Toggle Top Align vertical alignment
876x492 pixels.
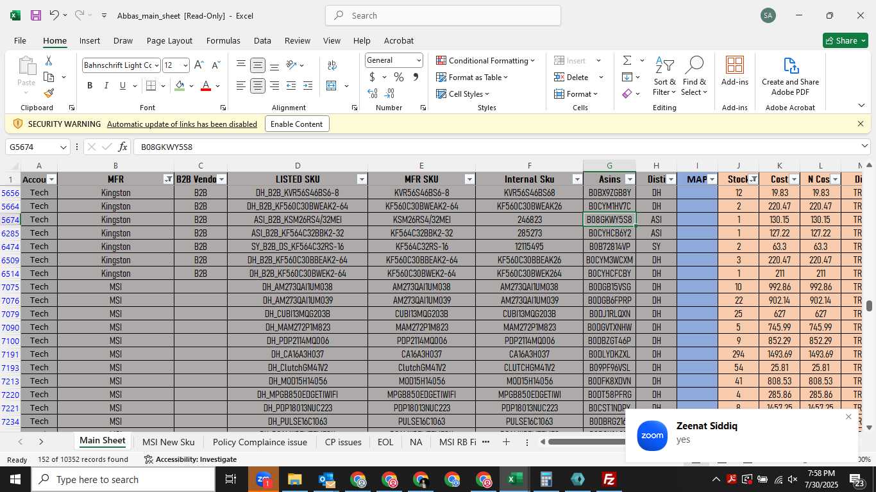point(241,65)
